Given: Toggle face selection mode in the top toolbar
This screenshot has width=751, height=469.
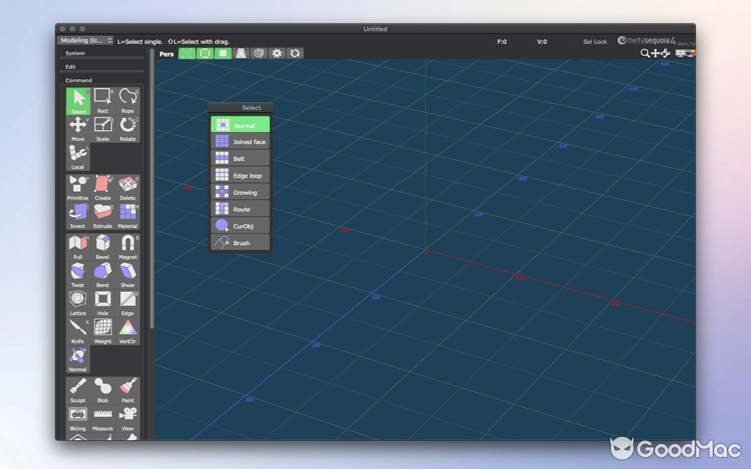Looking at the screenshot, I should [x=223, y=53].
